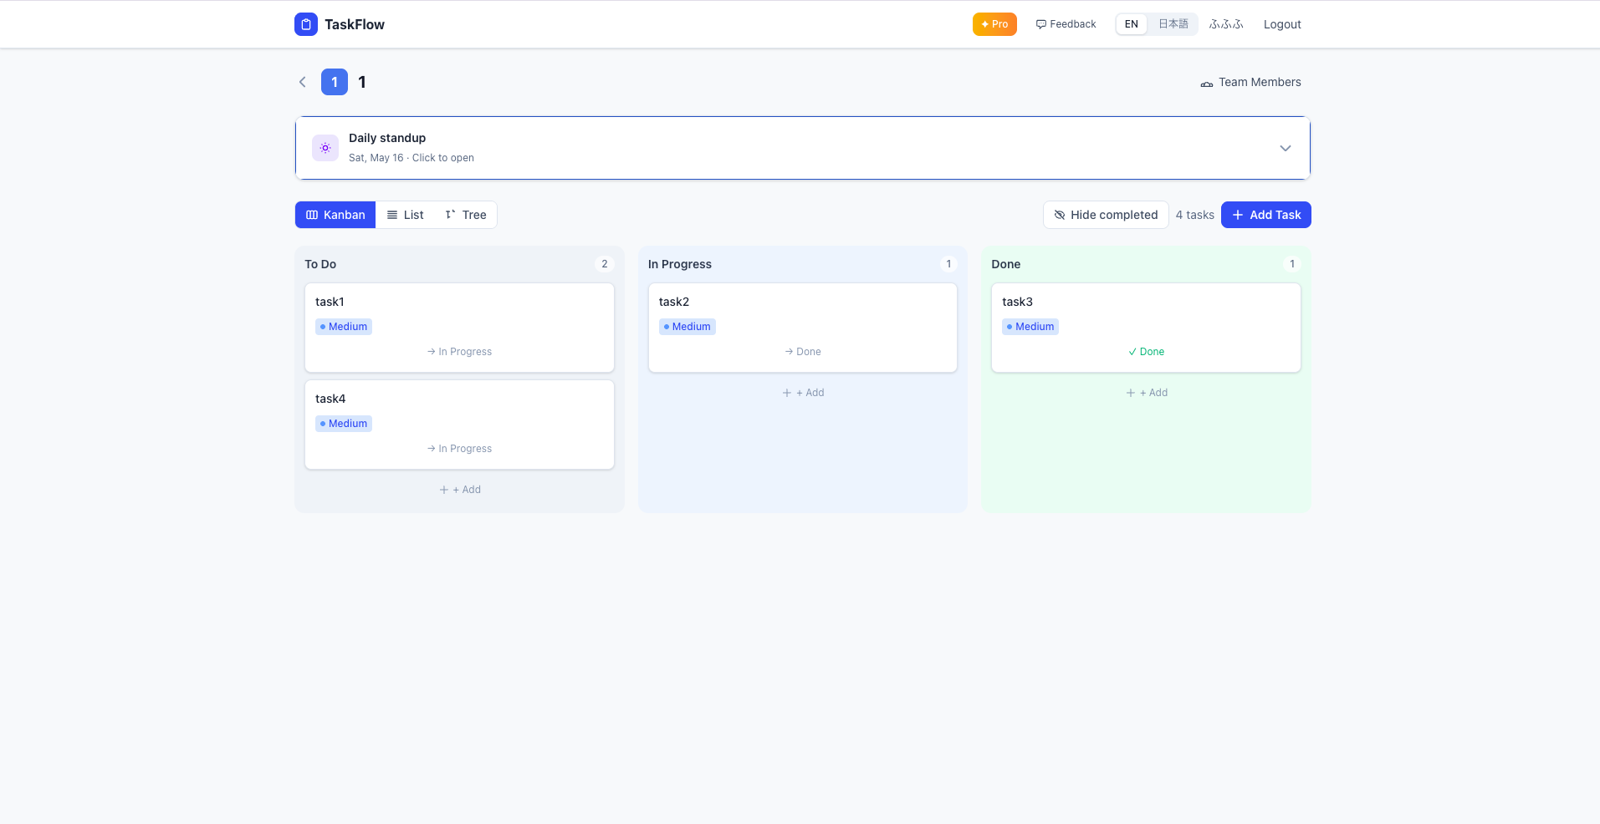
Task: Click the arrow icon on task1's In Progress
Action: (432, 352)
